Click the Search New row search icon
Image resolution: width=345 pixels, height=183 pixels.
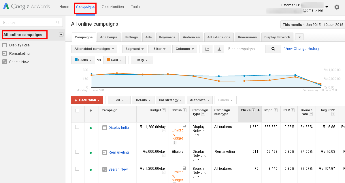(105, 169)
